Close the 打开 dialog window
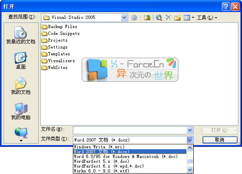Screen dimensions: 242x174 pos(235,6)
